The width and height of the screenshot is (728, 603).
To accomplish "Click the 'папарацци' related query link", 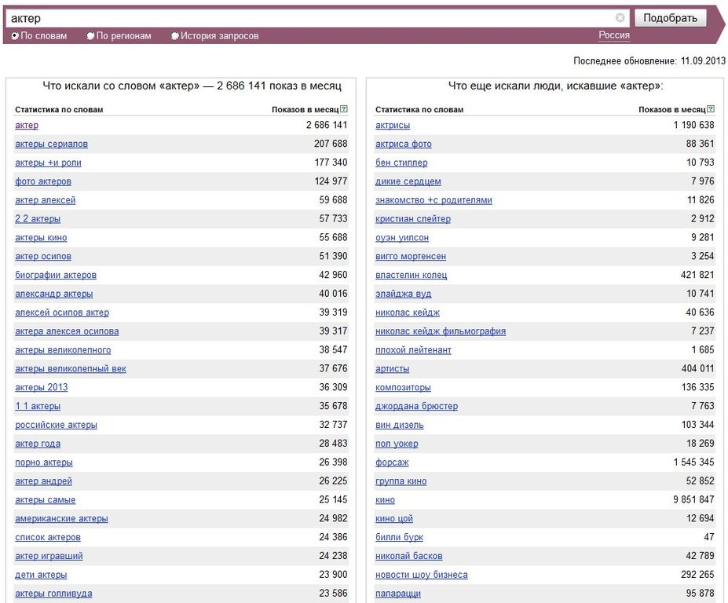I will [x=397, y=594].
